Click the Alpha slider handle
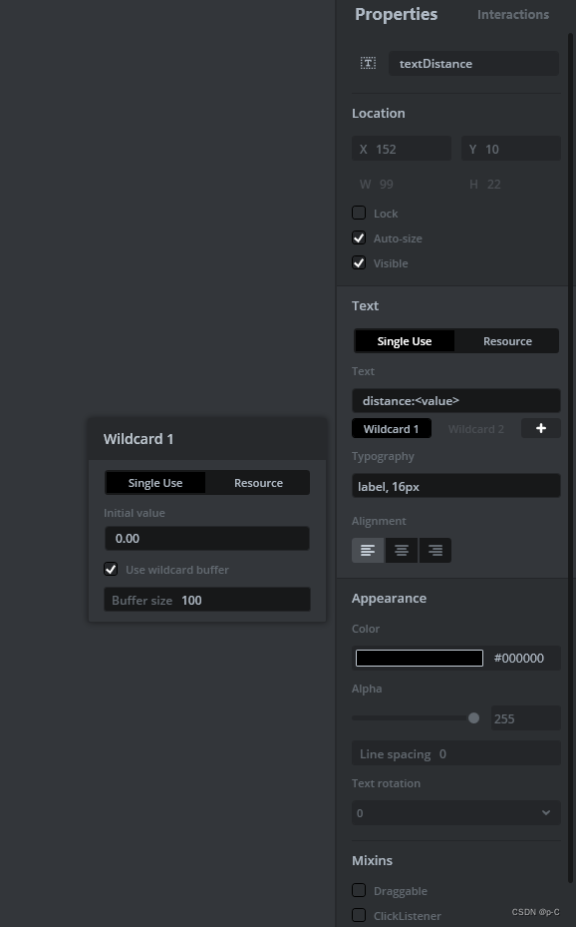 [x=473, y=717]
